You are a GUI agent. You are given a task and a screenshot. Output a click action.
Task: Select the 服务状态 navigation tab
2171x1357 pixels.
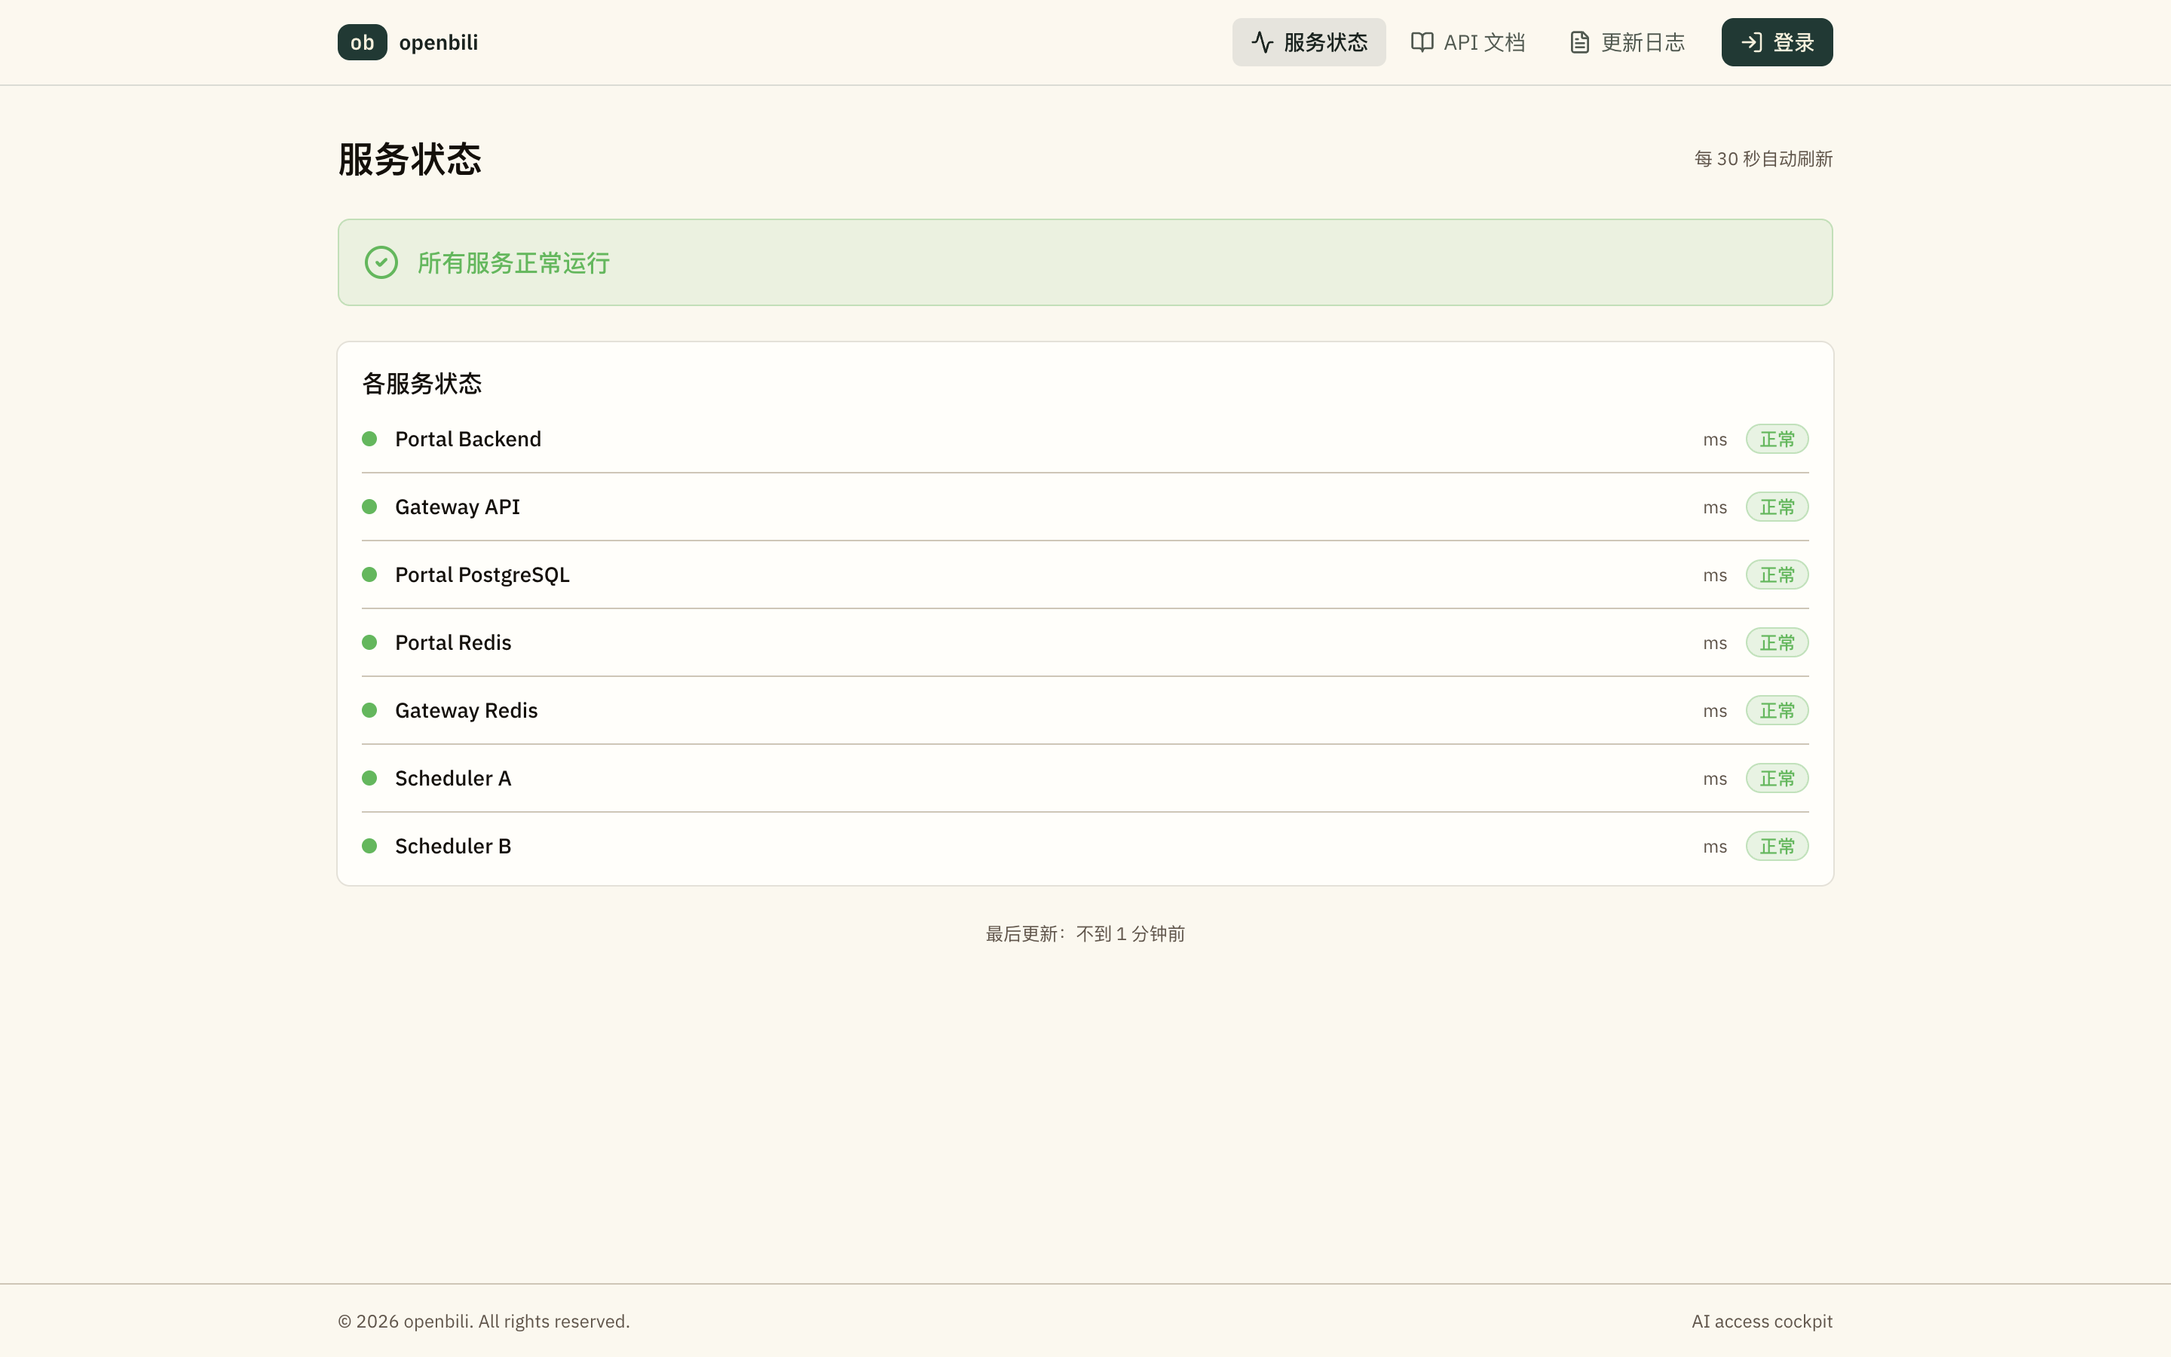click(1308, 42)
